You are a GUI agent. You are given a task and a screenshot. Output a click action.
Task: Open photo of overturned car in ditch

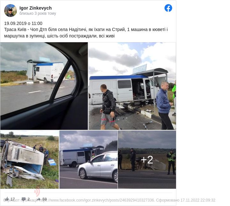coord(29,159)
